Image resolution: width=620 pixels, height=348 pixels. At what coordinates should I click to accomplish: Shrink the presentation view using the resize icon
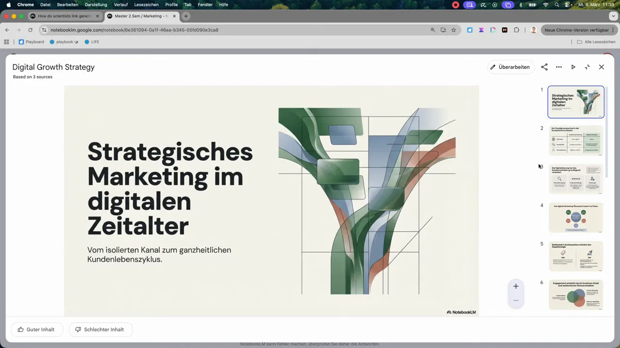click(x=588, y=67)
